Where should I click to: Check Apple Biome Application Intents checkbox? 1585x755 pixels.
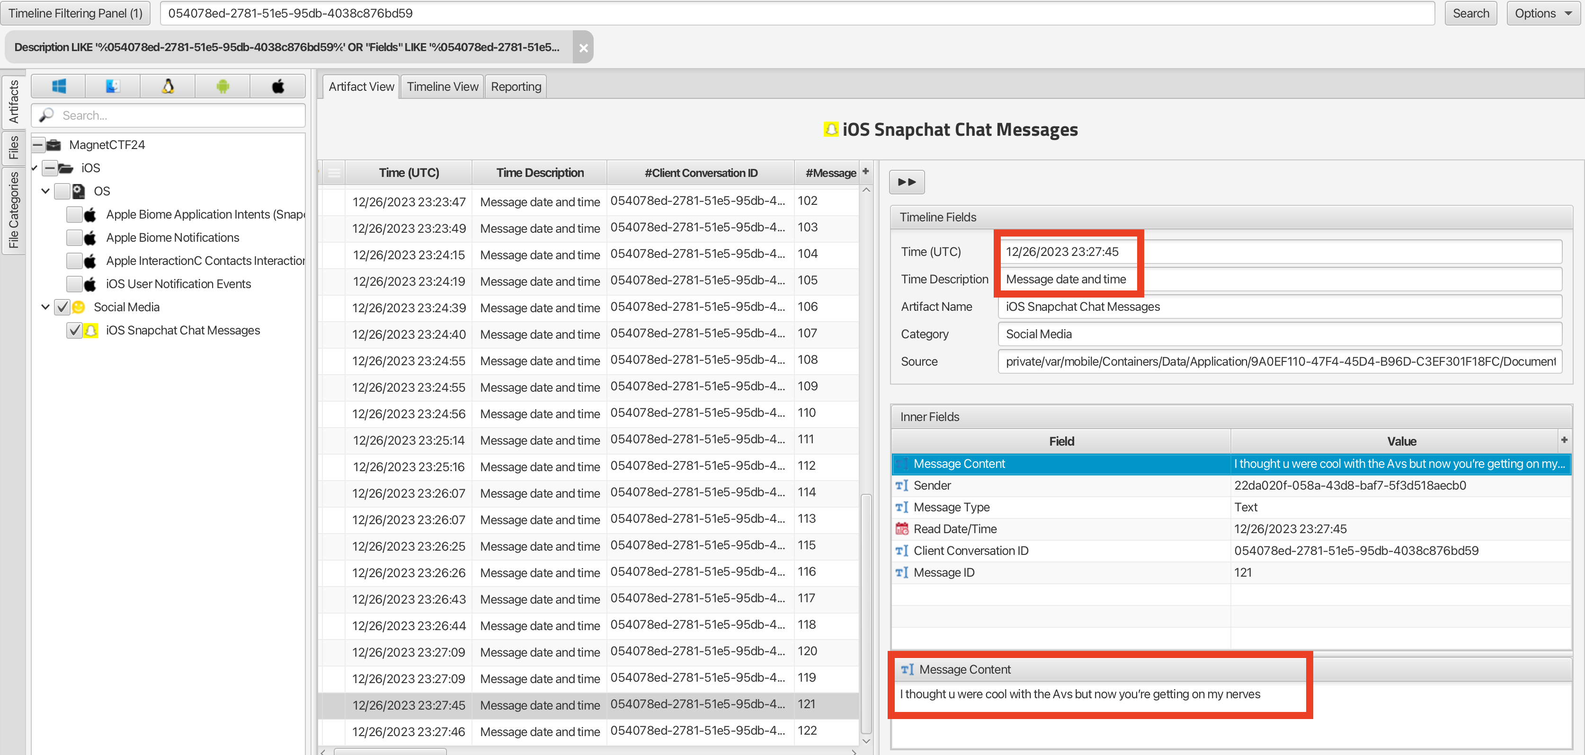tap(74, 215)
